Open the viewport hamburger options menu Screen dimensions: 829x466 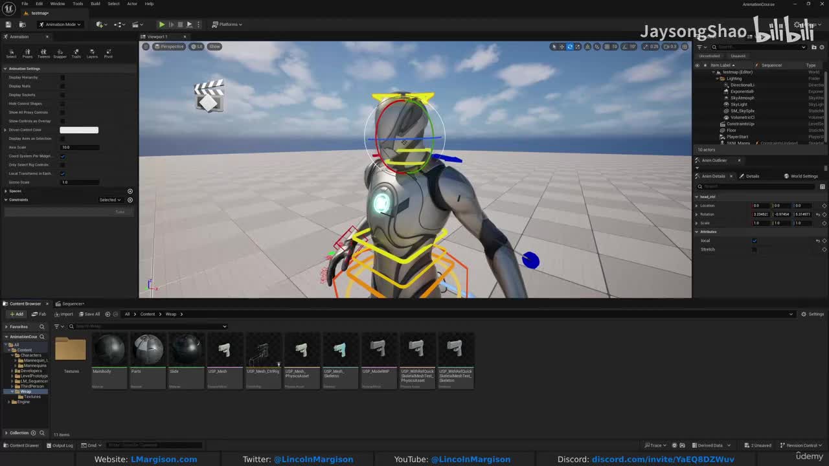point(146,47)
